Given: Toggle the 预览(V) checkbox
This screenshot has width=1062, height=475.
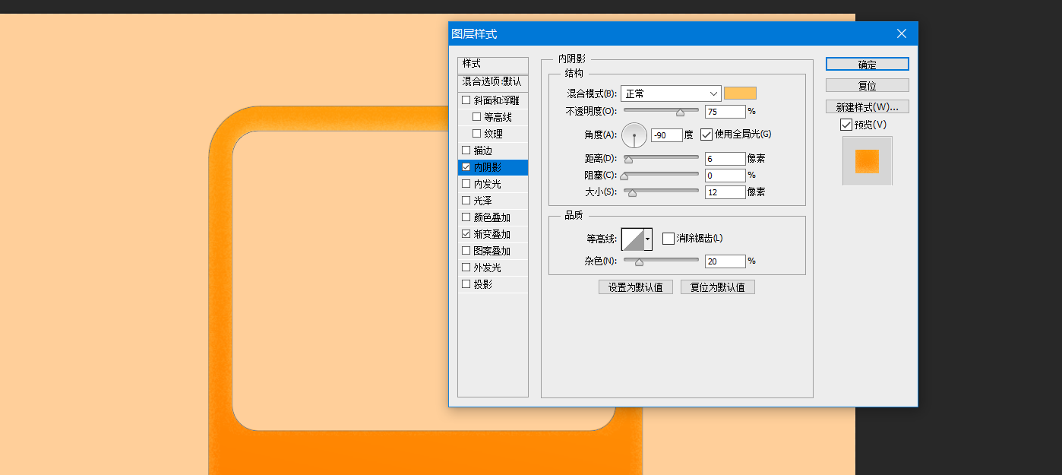Looking at the screenshot, I should (x=846, y=125).
